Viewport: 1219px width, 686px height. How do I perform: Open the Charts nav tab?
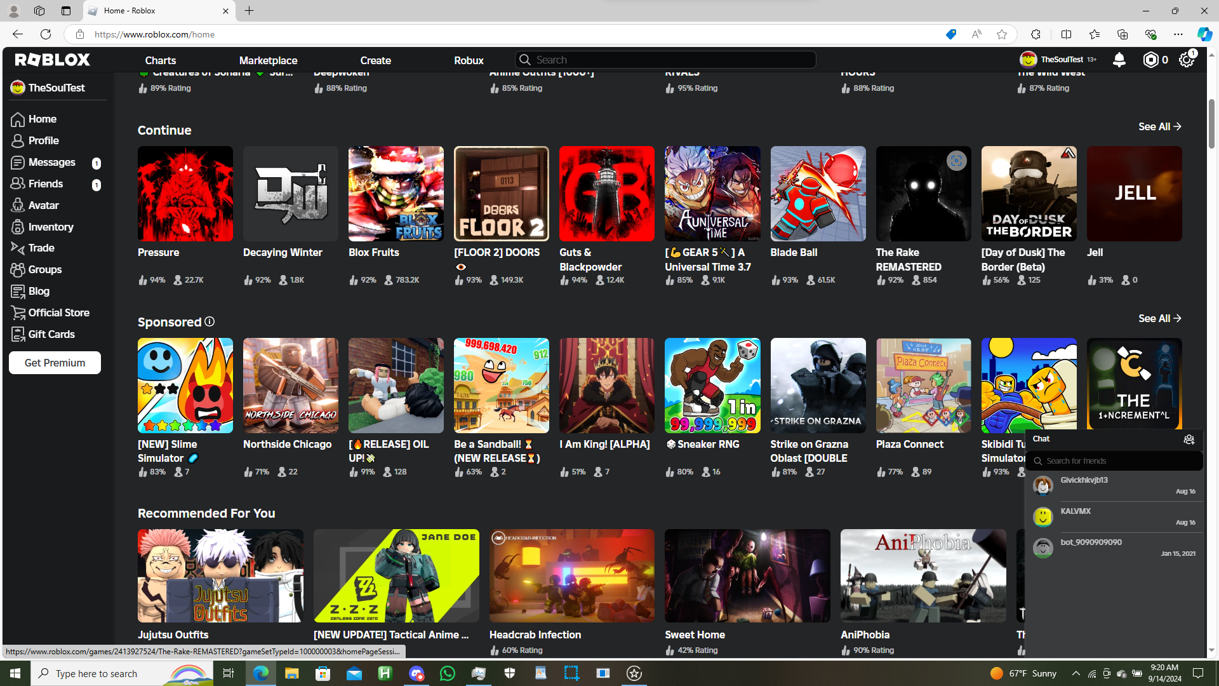pos(160,60)
